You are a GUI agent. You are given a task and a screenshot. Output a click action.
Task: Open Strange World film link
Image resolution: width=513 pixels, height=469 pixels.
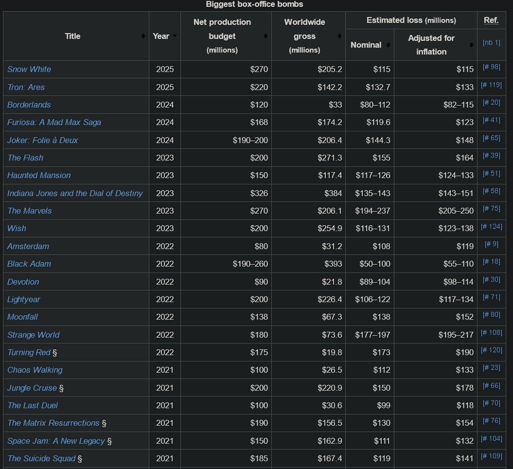point(34,335)
